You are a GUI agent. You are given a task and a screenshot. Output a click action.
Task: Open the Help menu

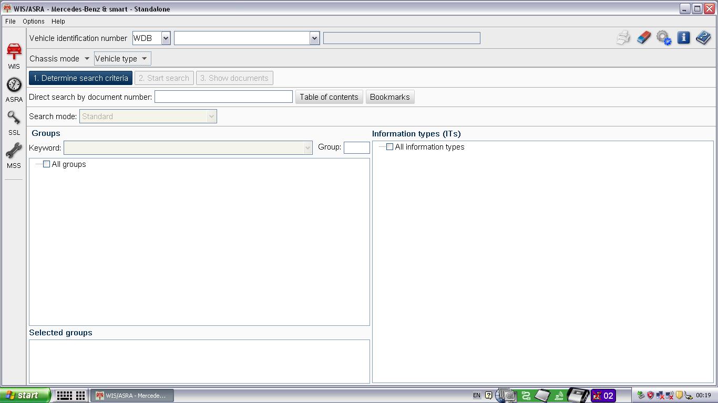point(58,22)
